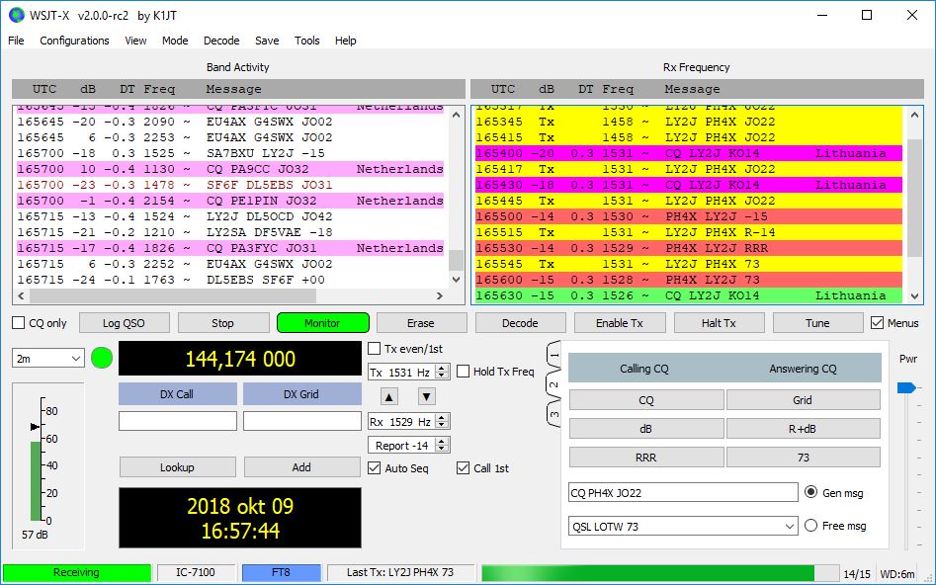
Task: Click the WSJT-X globe icon in title bar
Action: (x=16, y=15)
